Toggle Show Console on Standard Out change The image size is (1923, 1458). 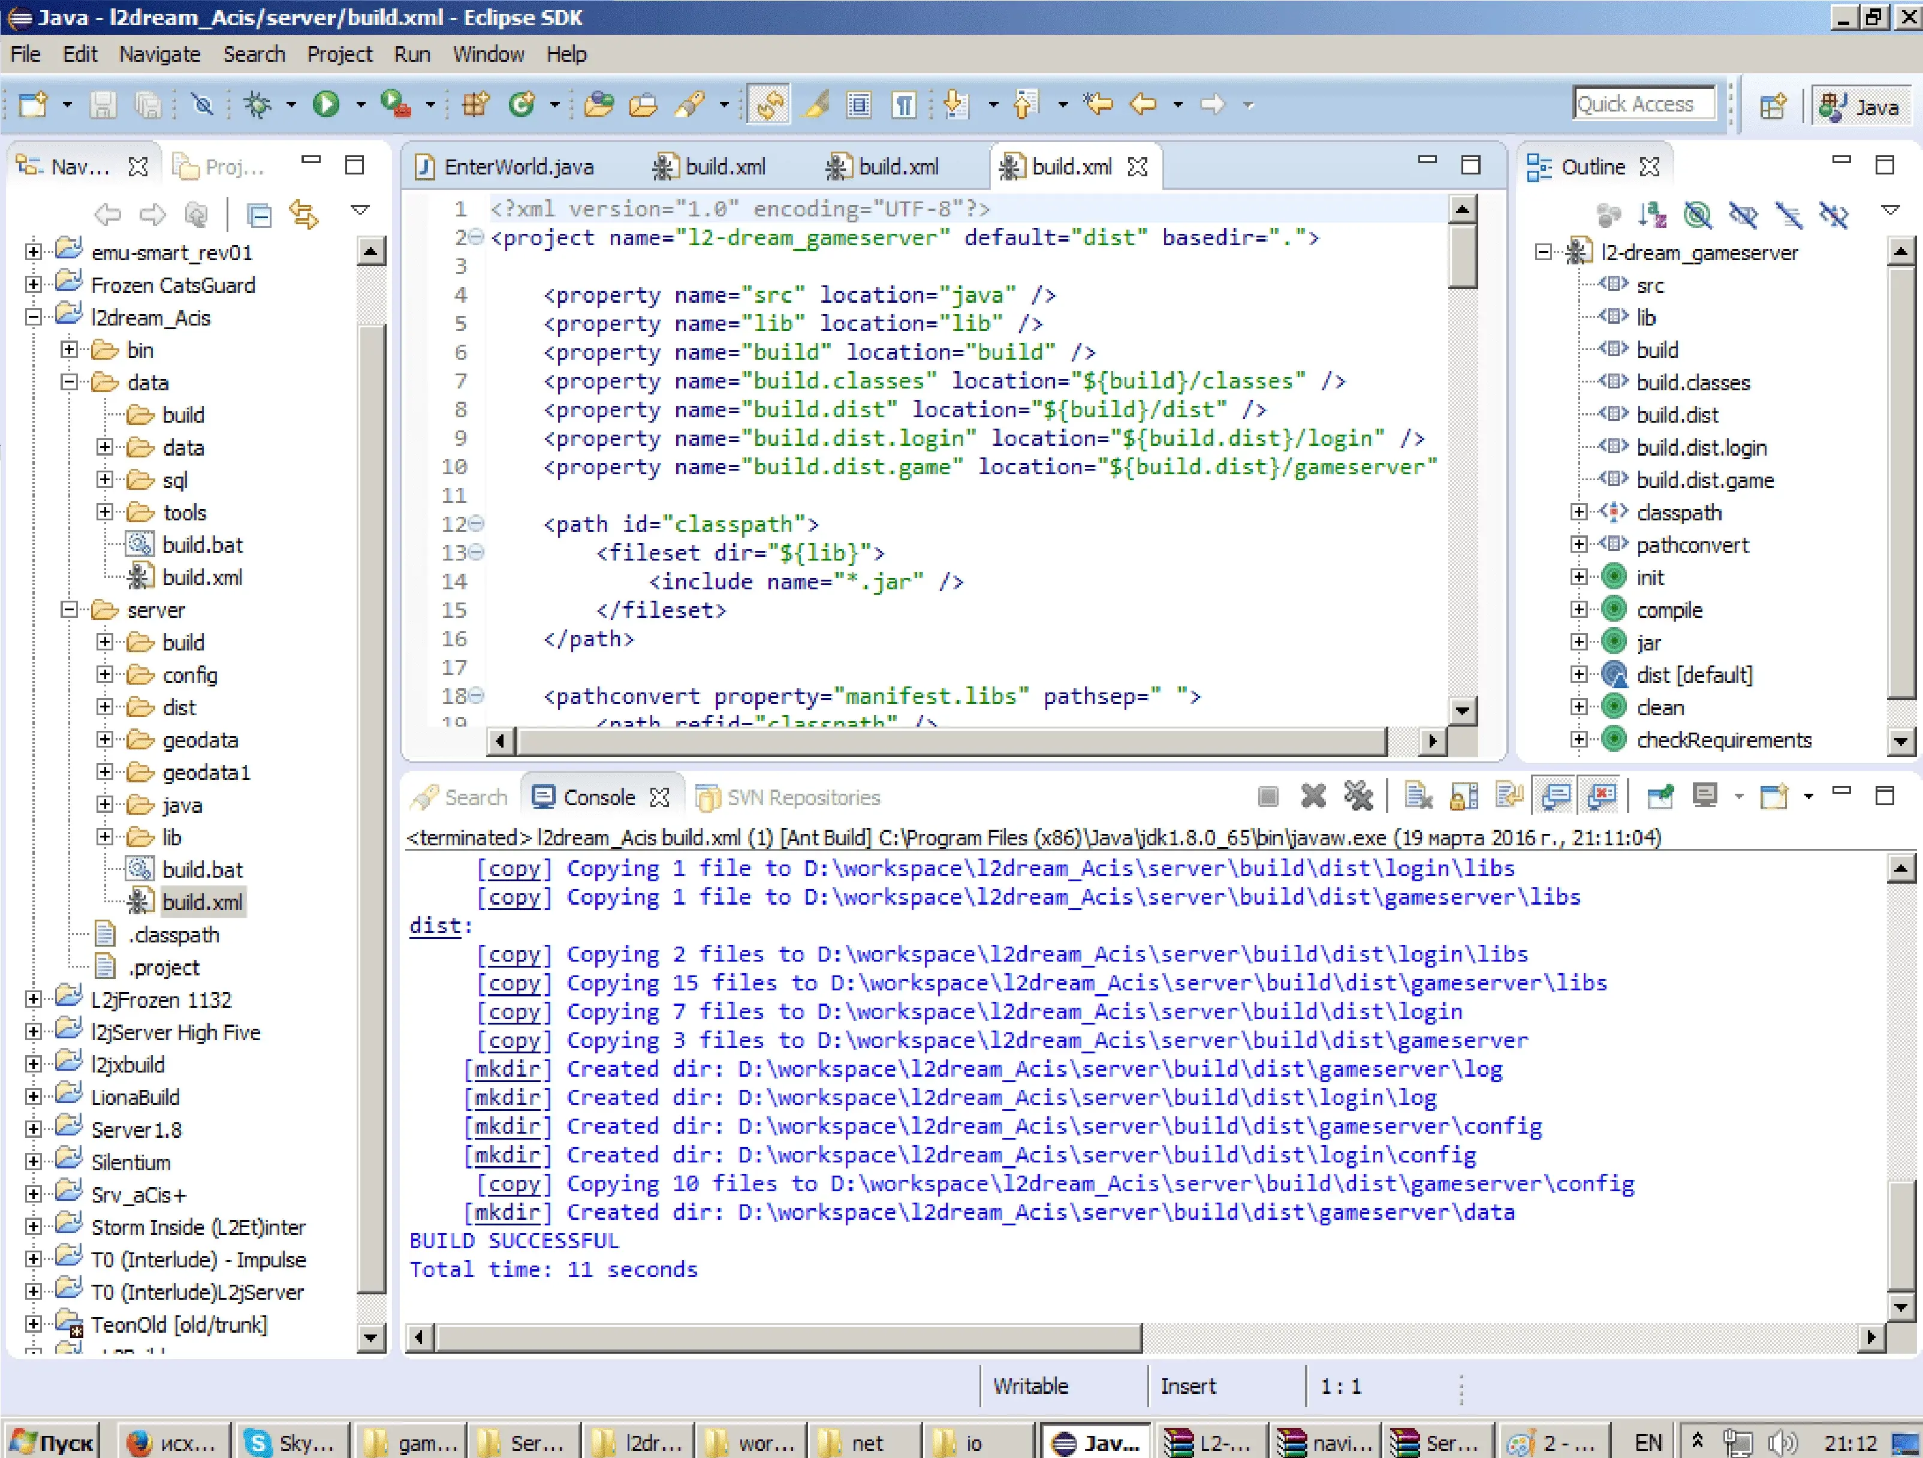[x=1556, y=796]
